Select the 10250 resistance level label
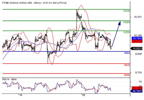This screenshot has width=144, height=100. [x=127, y=32]
